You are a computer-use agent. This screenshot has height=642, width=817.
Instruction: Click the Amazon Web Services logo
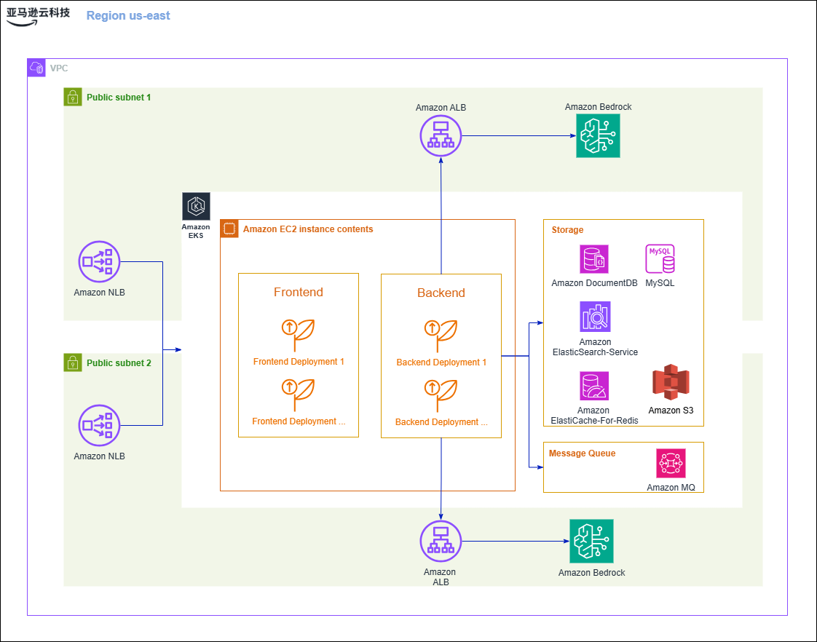coord(38,16)
